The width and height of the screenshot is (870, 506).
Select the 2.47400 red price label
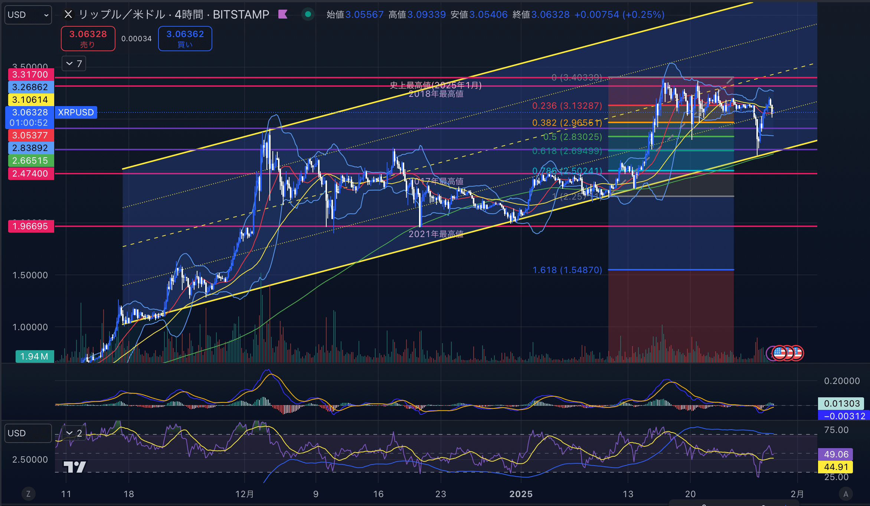click(31, 174)
